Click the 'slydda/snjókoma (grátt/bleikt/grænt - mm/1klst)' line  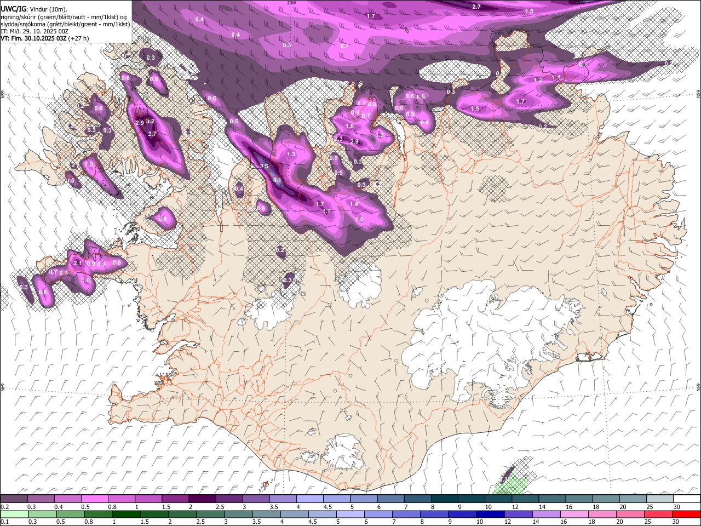pyautogui.click(x=65, y=24)
